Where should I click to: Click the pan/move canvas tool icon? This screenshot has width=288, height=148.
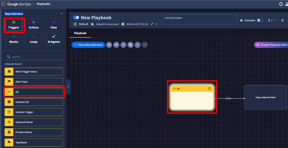point(109,45)
